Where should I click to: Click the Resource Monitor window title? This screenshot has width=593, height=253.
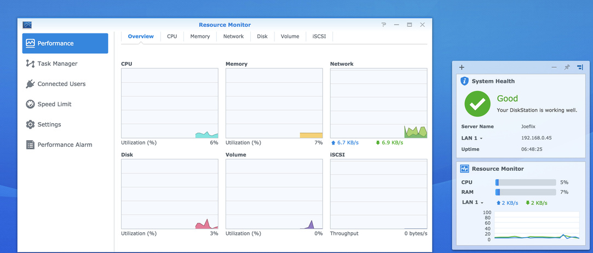pyautogui.click(x=224, y=25)
